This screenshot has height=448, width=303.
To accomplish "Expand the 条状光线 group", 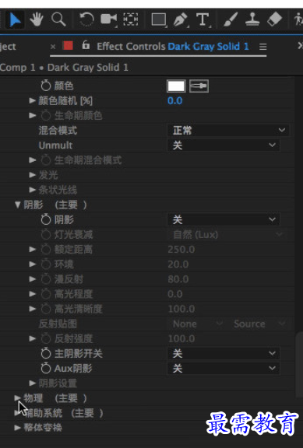I will pyautogui.click(x=32, y=190).
